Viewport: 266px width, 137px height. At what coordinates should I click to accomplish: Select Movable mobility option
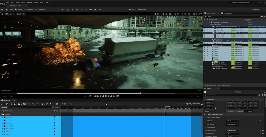(x=249, y=111)
